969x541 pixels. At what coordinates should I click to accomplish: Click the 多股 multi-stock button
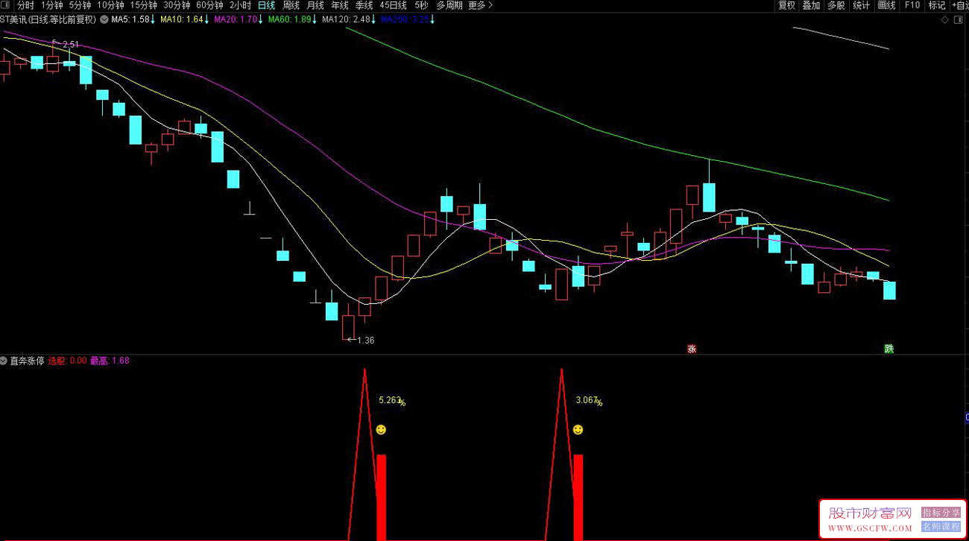836,5
